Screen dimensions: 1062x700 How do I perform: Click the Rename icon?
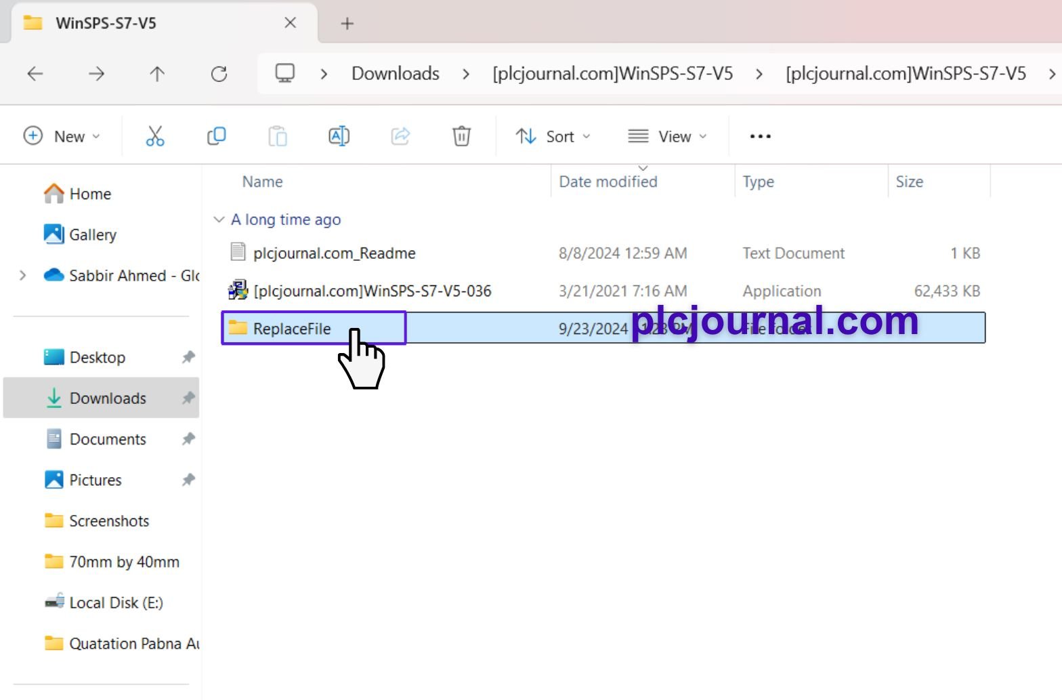pyautogui.click(x=339, y=136)
